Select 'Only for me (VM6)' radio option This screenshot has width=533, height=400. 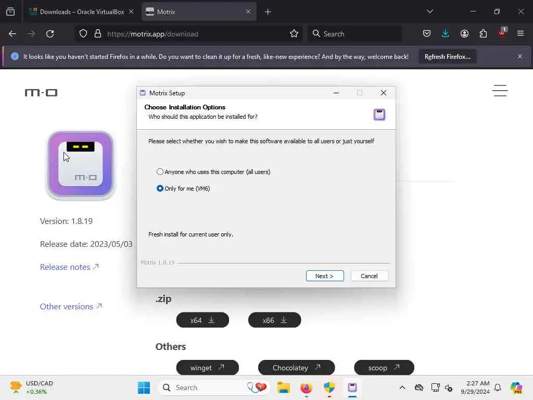tap(183, 189)
